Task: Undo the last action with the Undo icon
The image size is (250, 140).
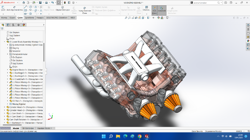Action: tap(52, 3)
